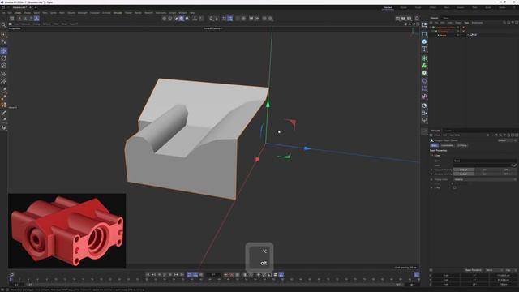Toggle Autokeying in the timeline
The image size is (519, 292).
point(232,274)
